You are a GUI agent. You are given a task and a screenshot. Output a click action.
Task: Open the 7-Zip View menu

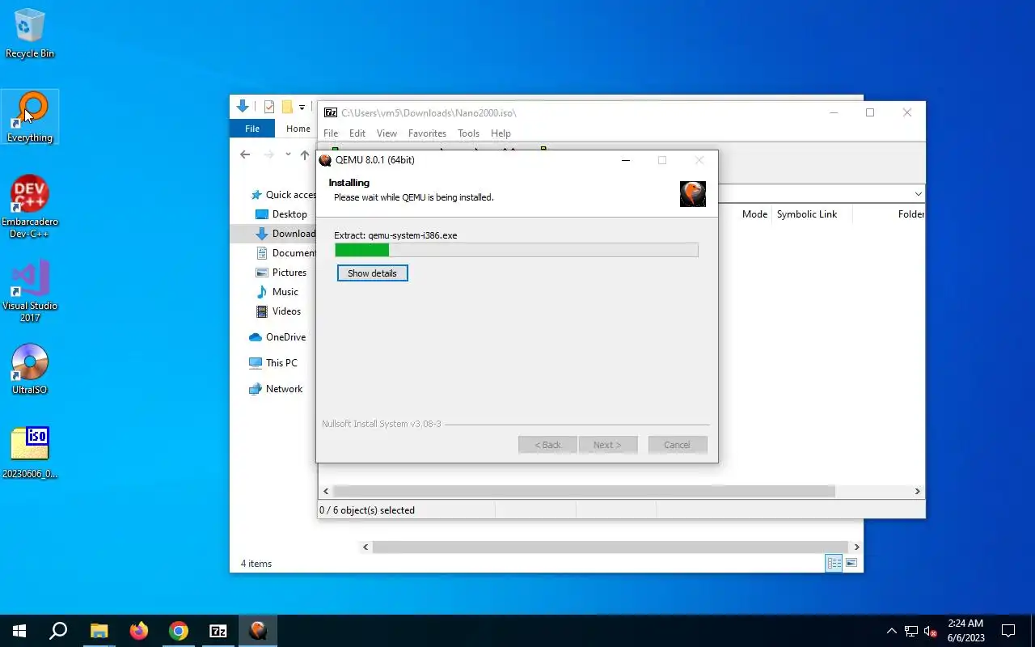tap(387, 133)
